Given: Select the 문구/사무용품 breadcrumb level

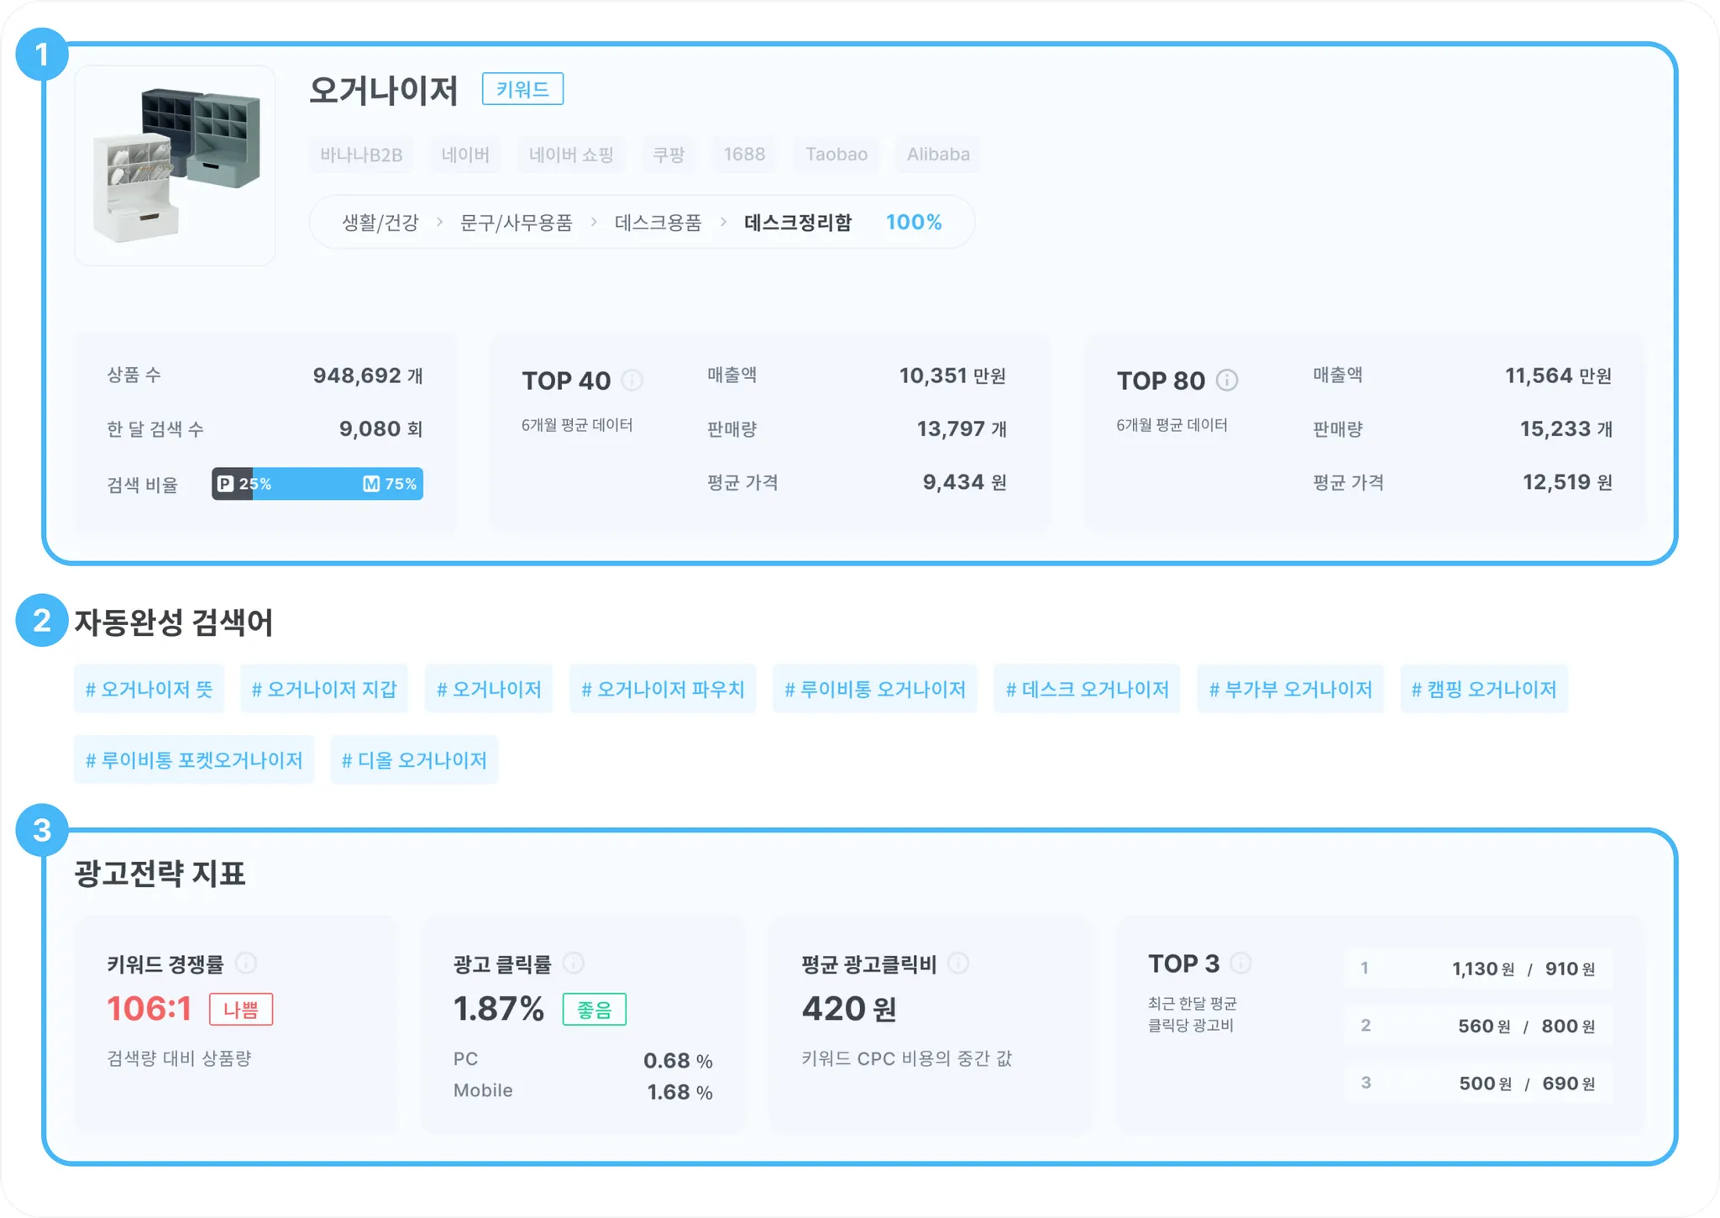Looking at the screenshot, I should pos(517,223).
